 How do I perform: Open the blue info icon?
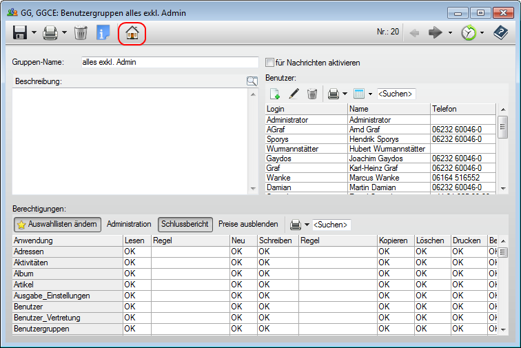coord(103,32)
